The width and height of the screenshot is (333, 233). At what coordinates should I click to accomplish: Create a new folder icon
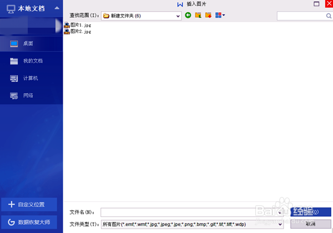pyautogui.click(x=208, y=16)
